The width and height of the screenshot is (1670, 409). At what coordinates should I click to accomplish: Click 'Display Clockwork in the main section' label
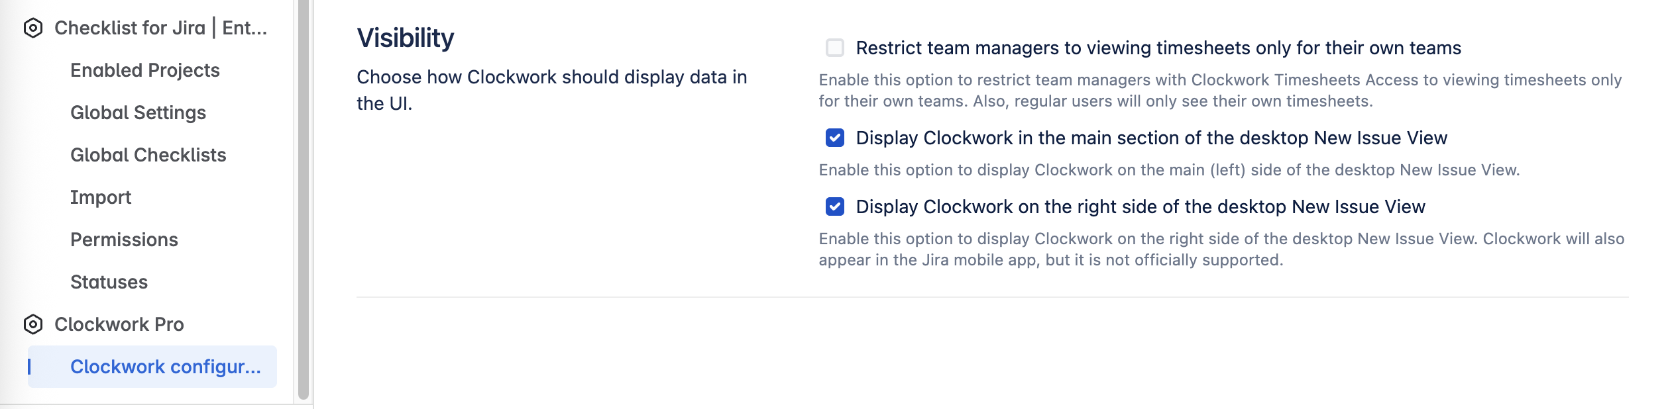(x=1151, y=138)
